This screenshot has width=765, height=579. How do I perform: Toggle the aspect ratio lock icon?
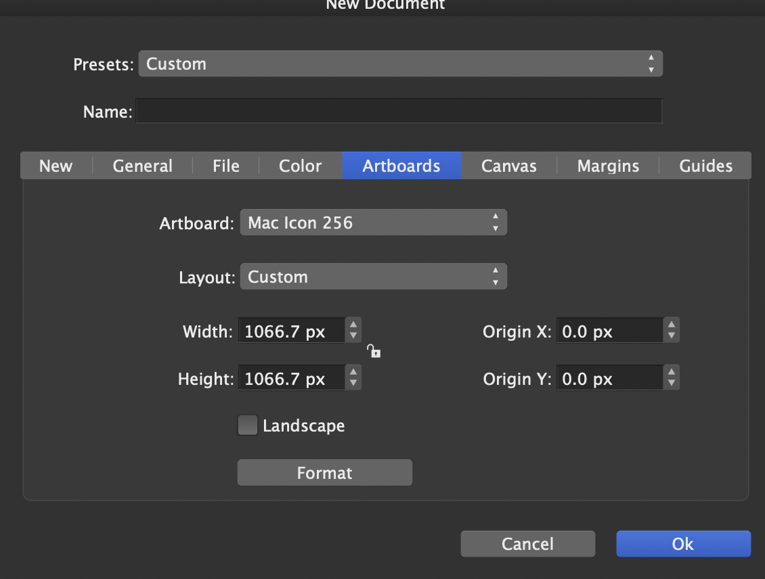click(x=374, y=350)
